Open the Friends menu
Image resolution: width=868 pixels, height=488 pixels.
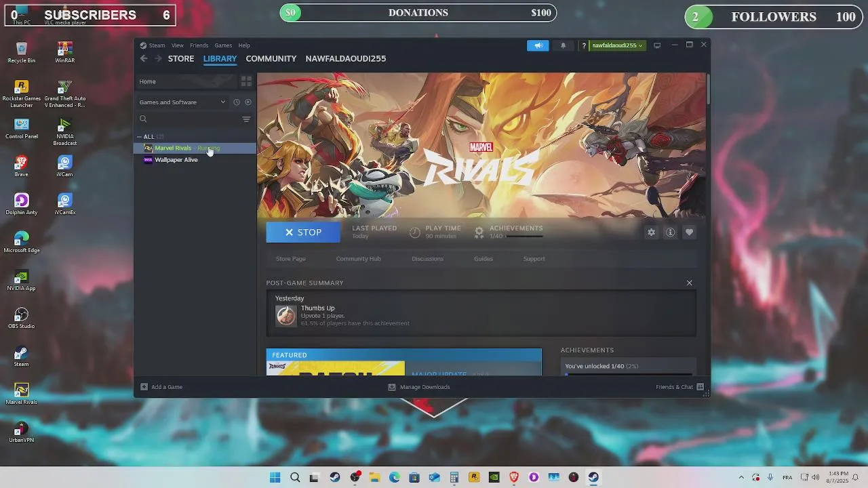(x=199, y=45)
